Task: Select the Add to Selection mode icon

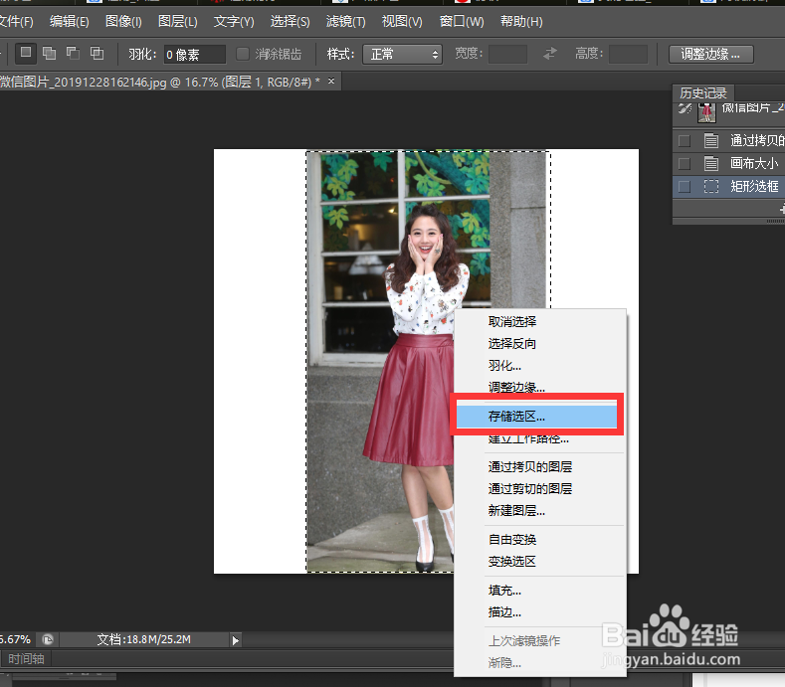Action: [49, 53]
